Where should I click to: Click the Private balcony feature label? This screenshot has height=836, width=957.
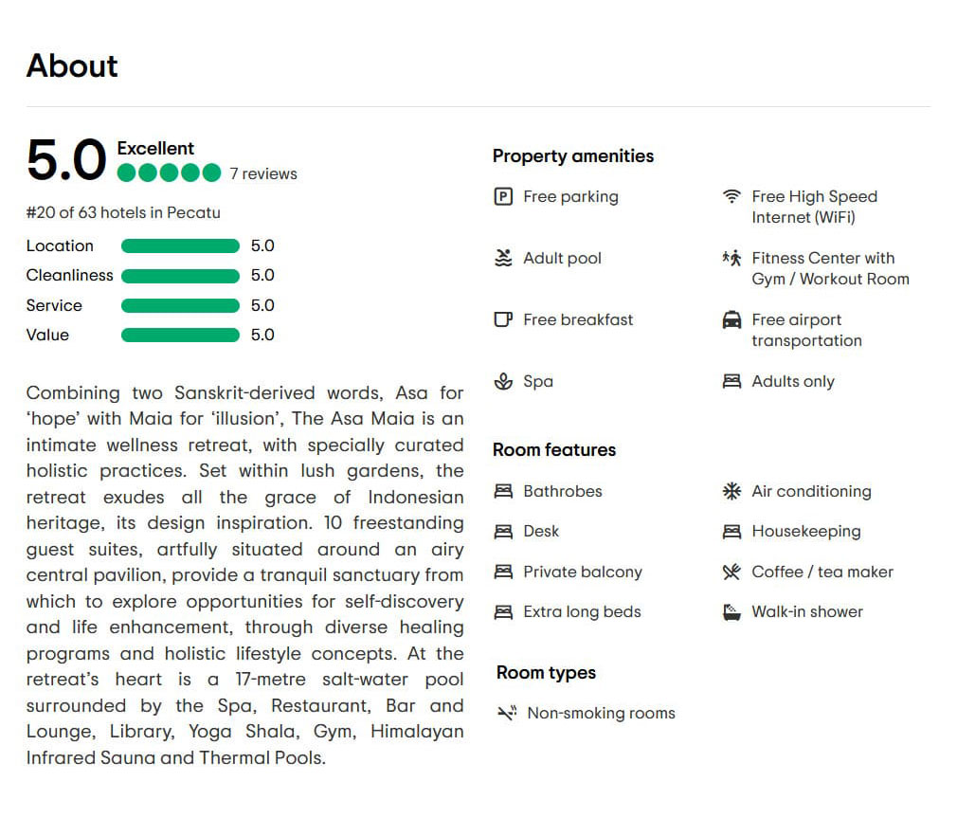pyautogui.click(x=583, y=572)
